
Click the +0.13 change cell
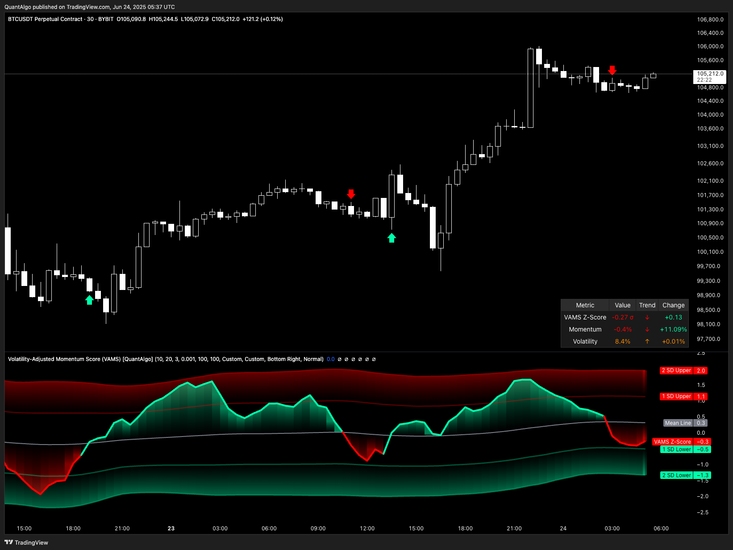pos(673,318)
